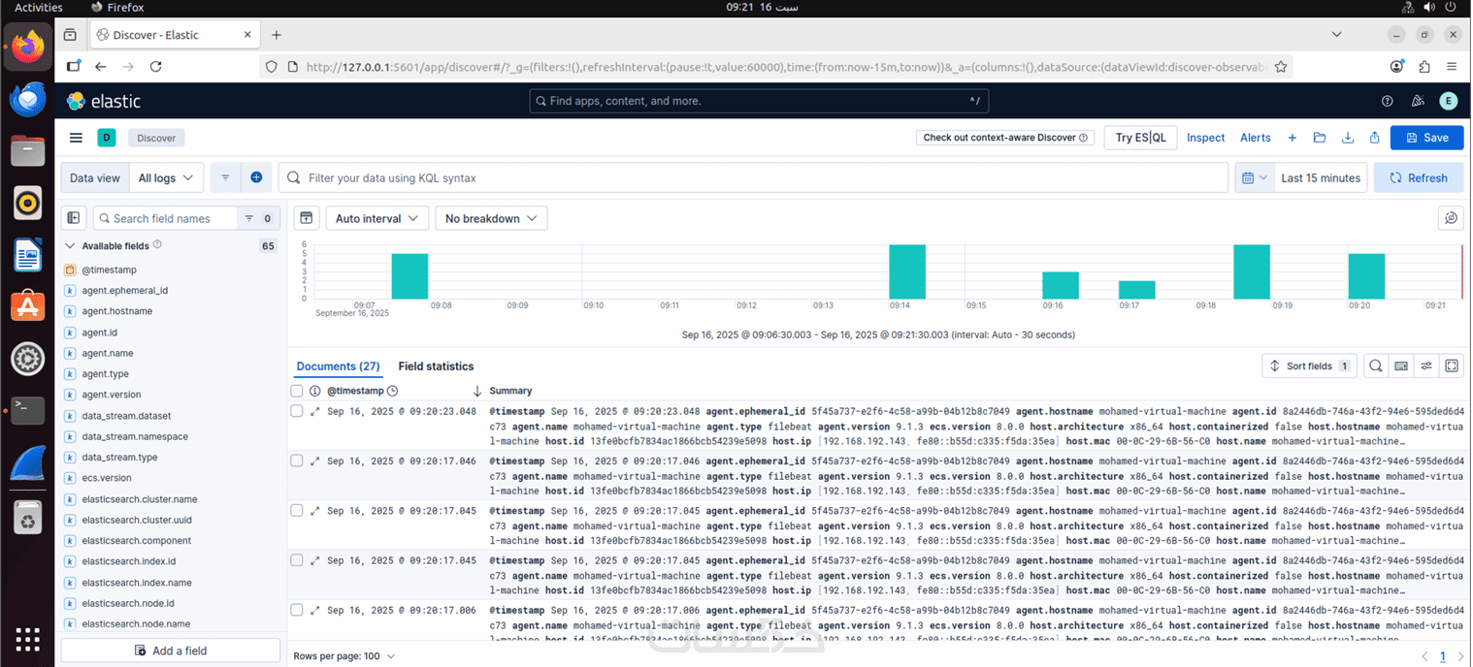1473x667 pixels.
Task: Check the row with timestamp 09:20:17.006
Action: pyautogui.click(x=297, y=610)
